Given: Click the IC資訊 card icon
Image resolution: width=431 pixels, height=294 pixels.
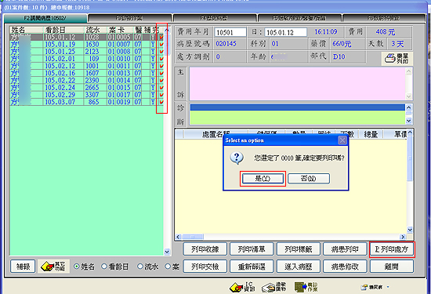Looking at the screenshot, I should point(242,287).
